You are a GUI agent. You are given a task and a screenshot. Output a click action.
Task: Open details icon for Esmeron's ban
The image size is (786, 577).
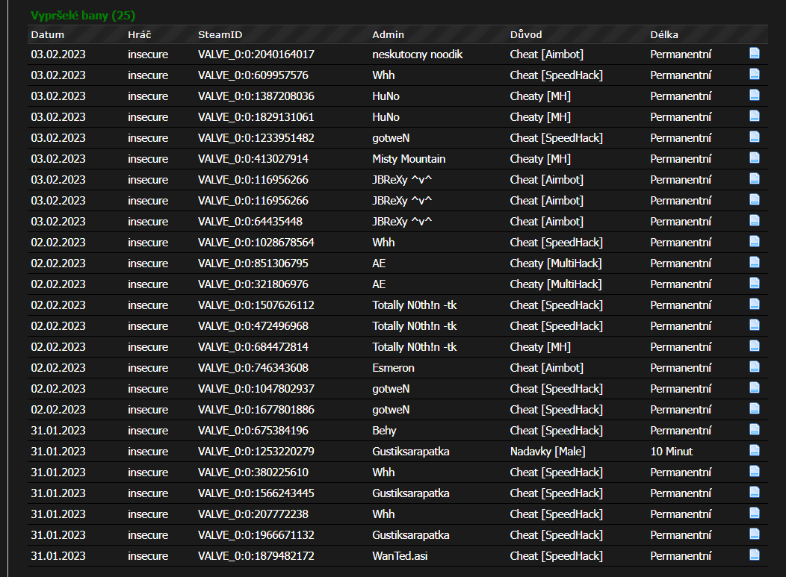(755, 367)
